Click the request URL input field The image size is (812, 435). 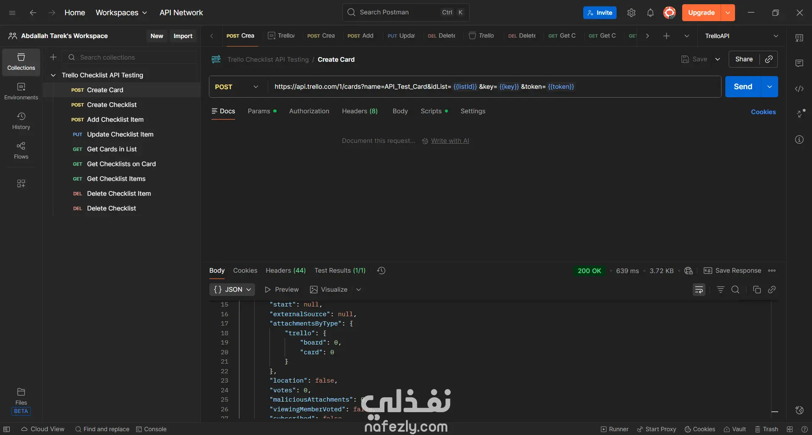pyautogui.click(x=494, y=87)
